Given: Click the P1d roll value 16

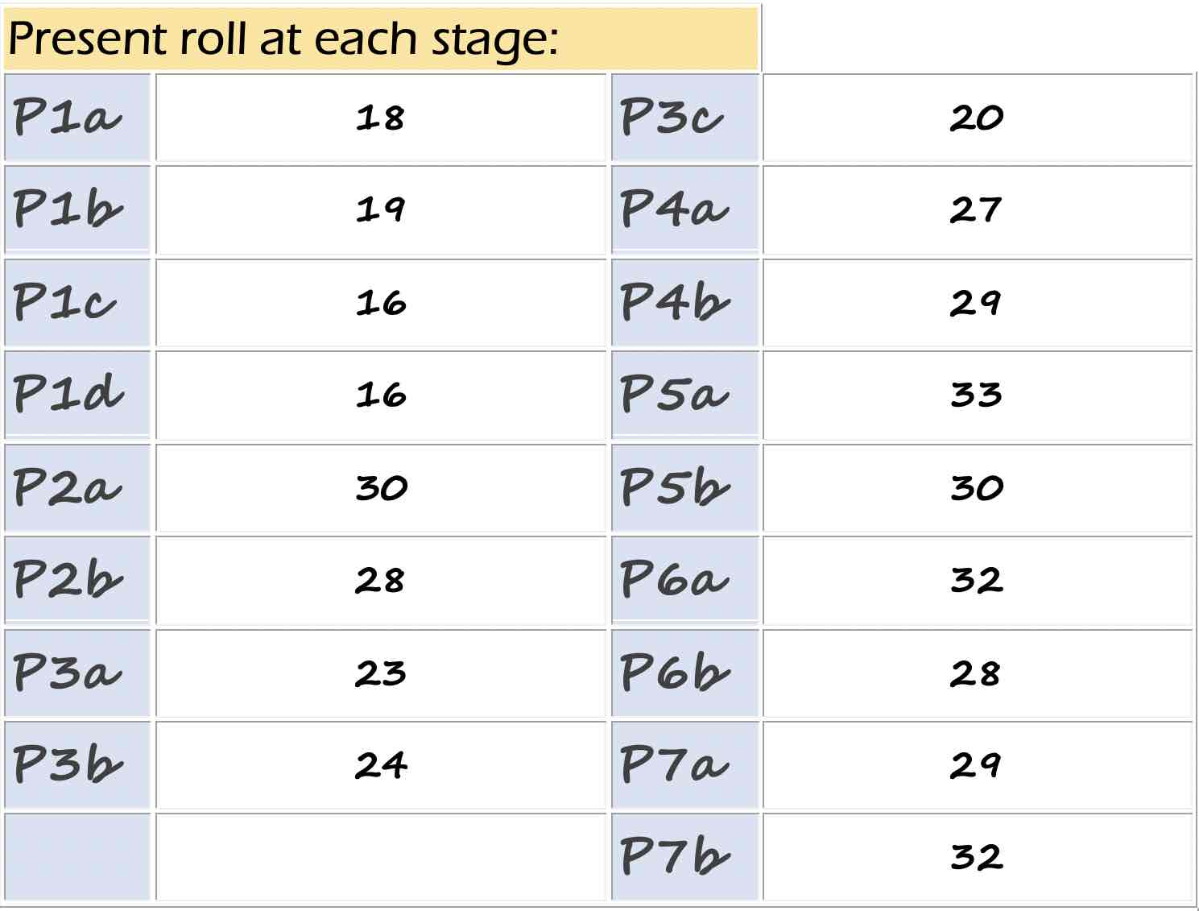Looking at the screenshot, I should click(x=381, y=395).
